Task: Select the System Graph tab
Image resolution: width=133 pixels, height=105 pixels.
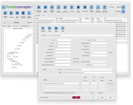Action: (15, 26)
